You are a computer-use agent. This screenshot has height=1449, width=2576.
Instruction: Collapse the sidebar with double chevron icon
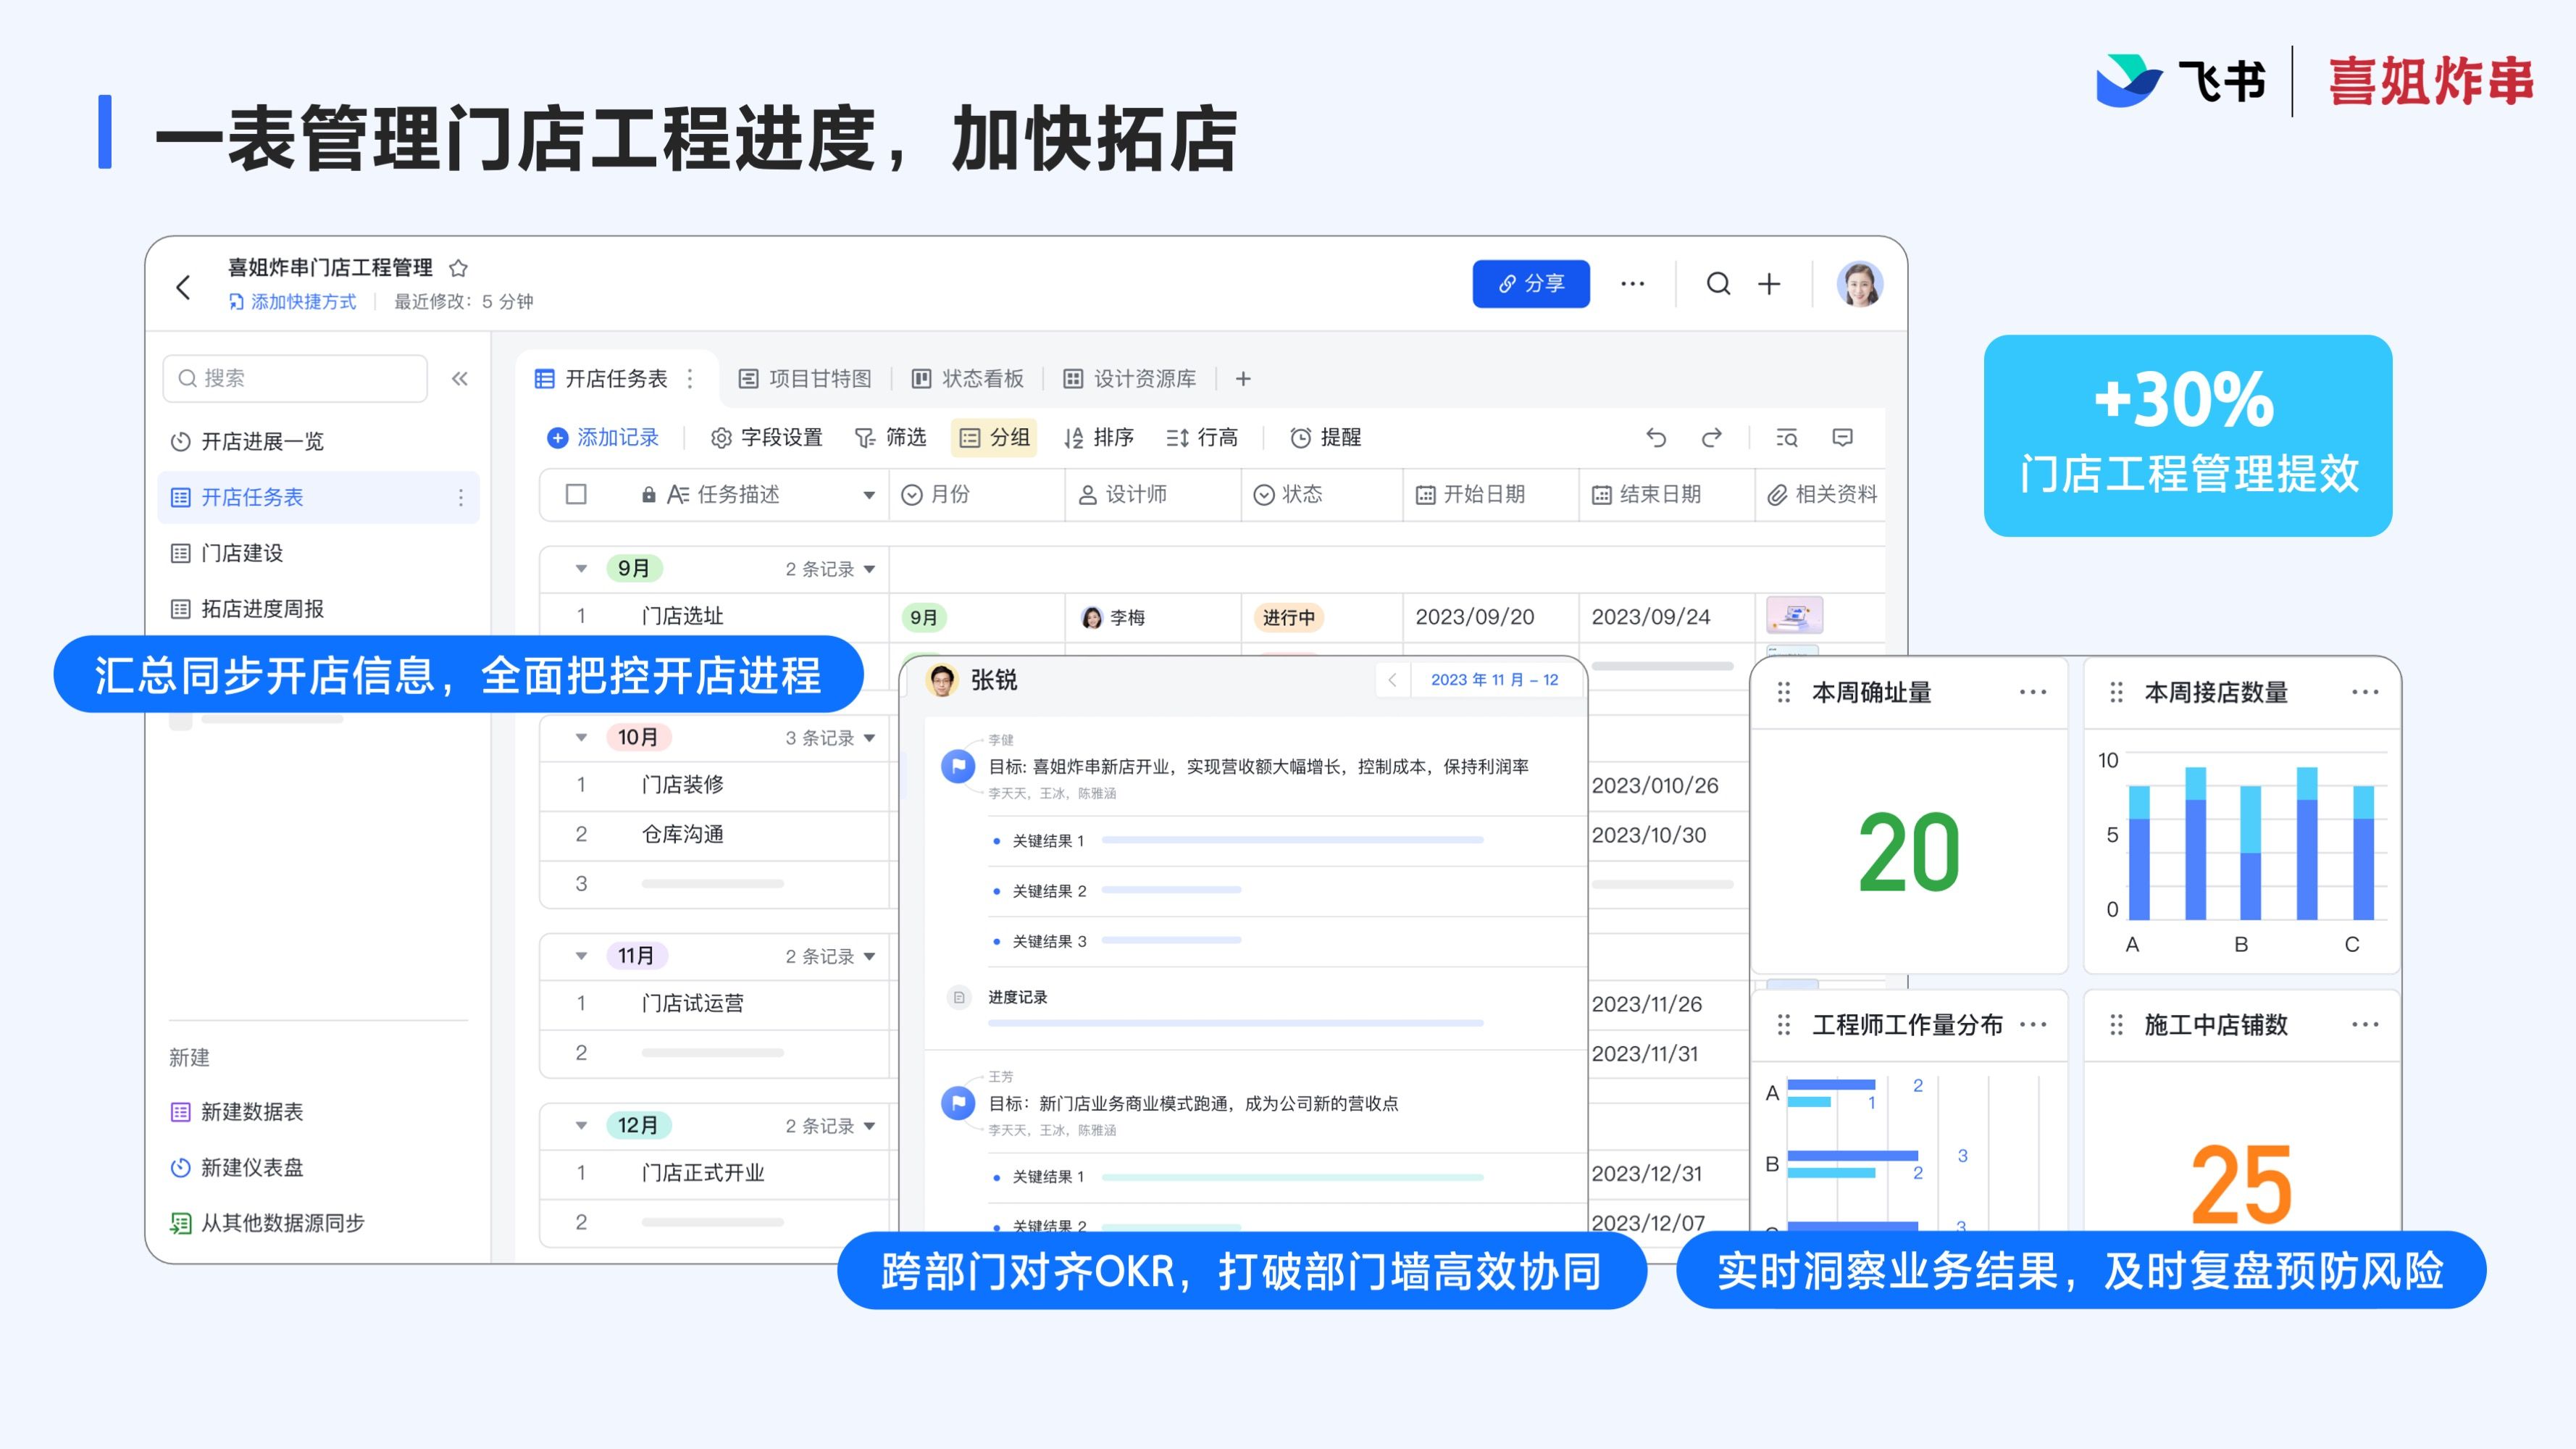pyautogui.click(x=460, y=378)
